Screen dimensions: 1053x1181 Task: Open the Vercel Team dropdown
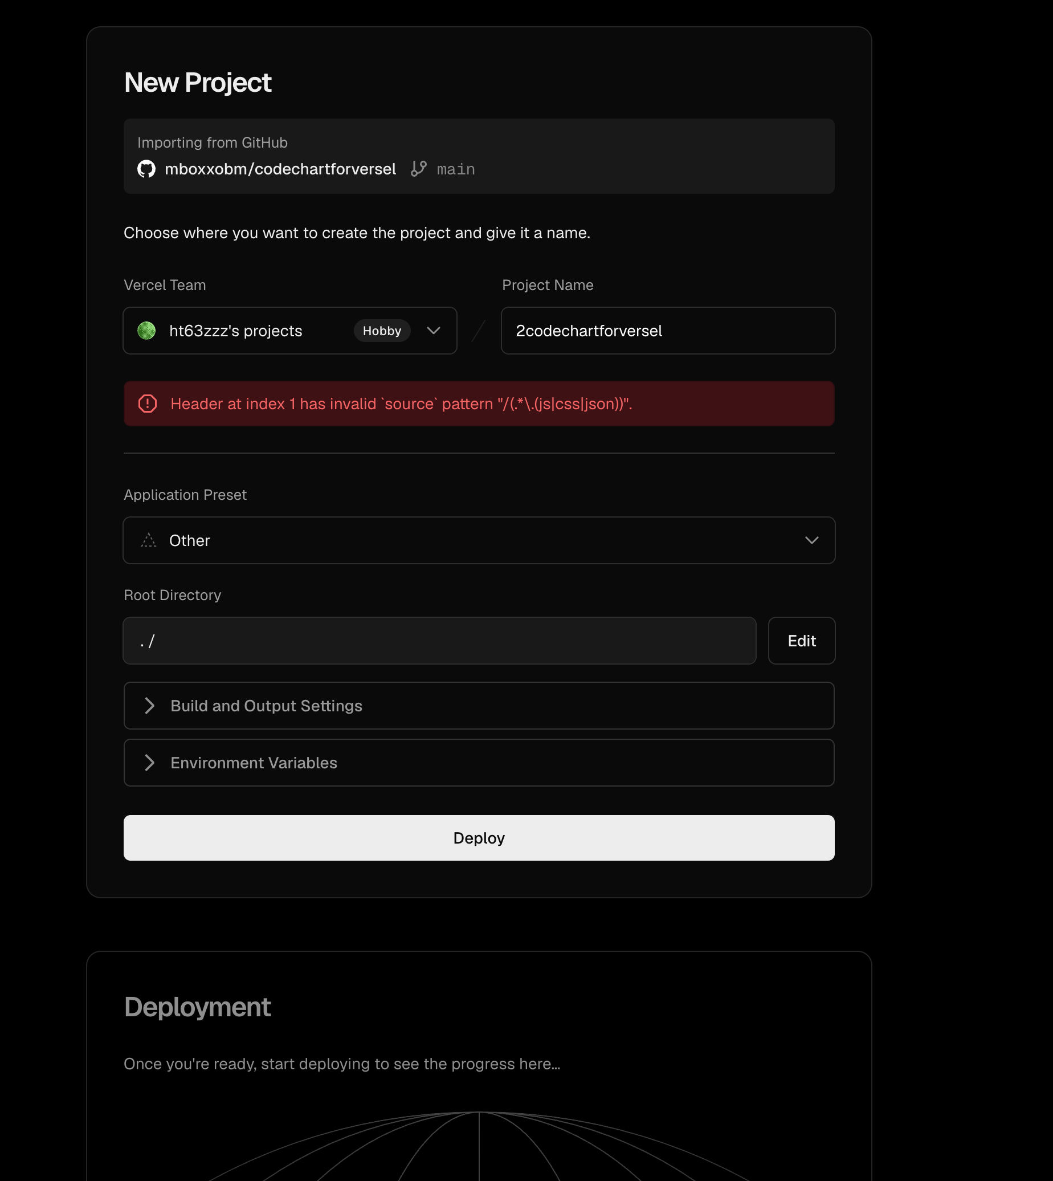pos(290,331)
